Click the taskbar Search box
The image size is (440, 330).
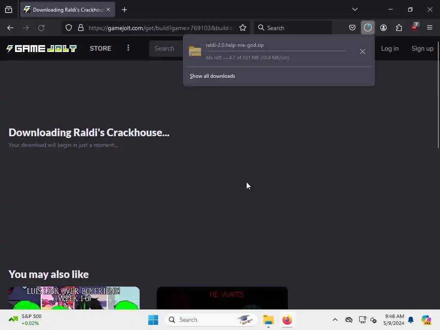pyautogui.click(x=211, y=320)
